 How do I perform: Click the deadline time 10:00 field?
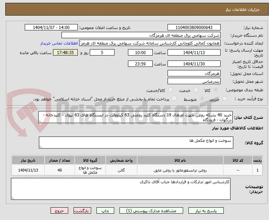140,52
